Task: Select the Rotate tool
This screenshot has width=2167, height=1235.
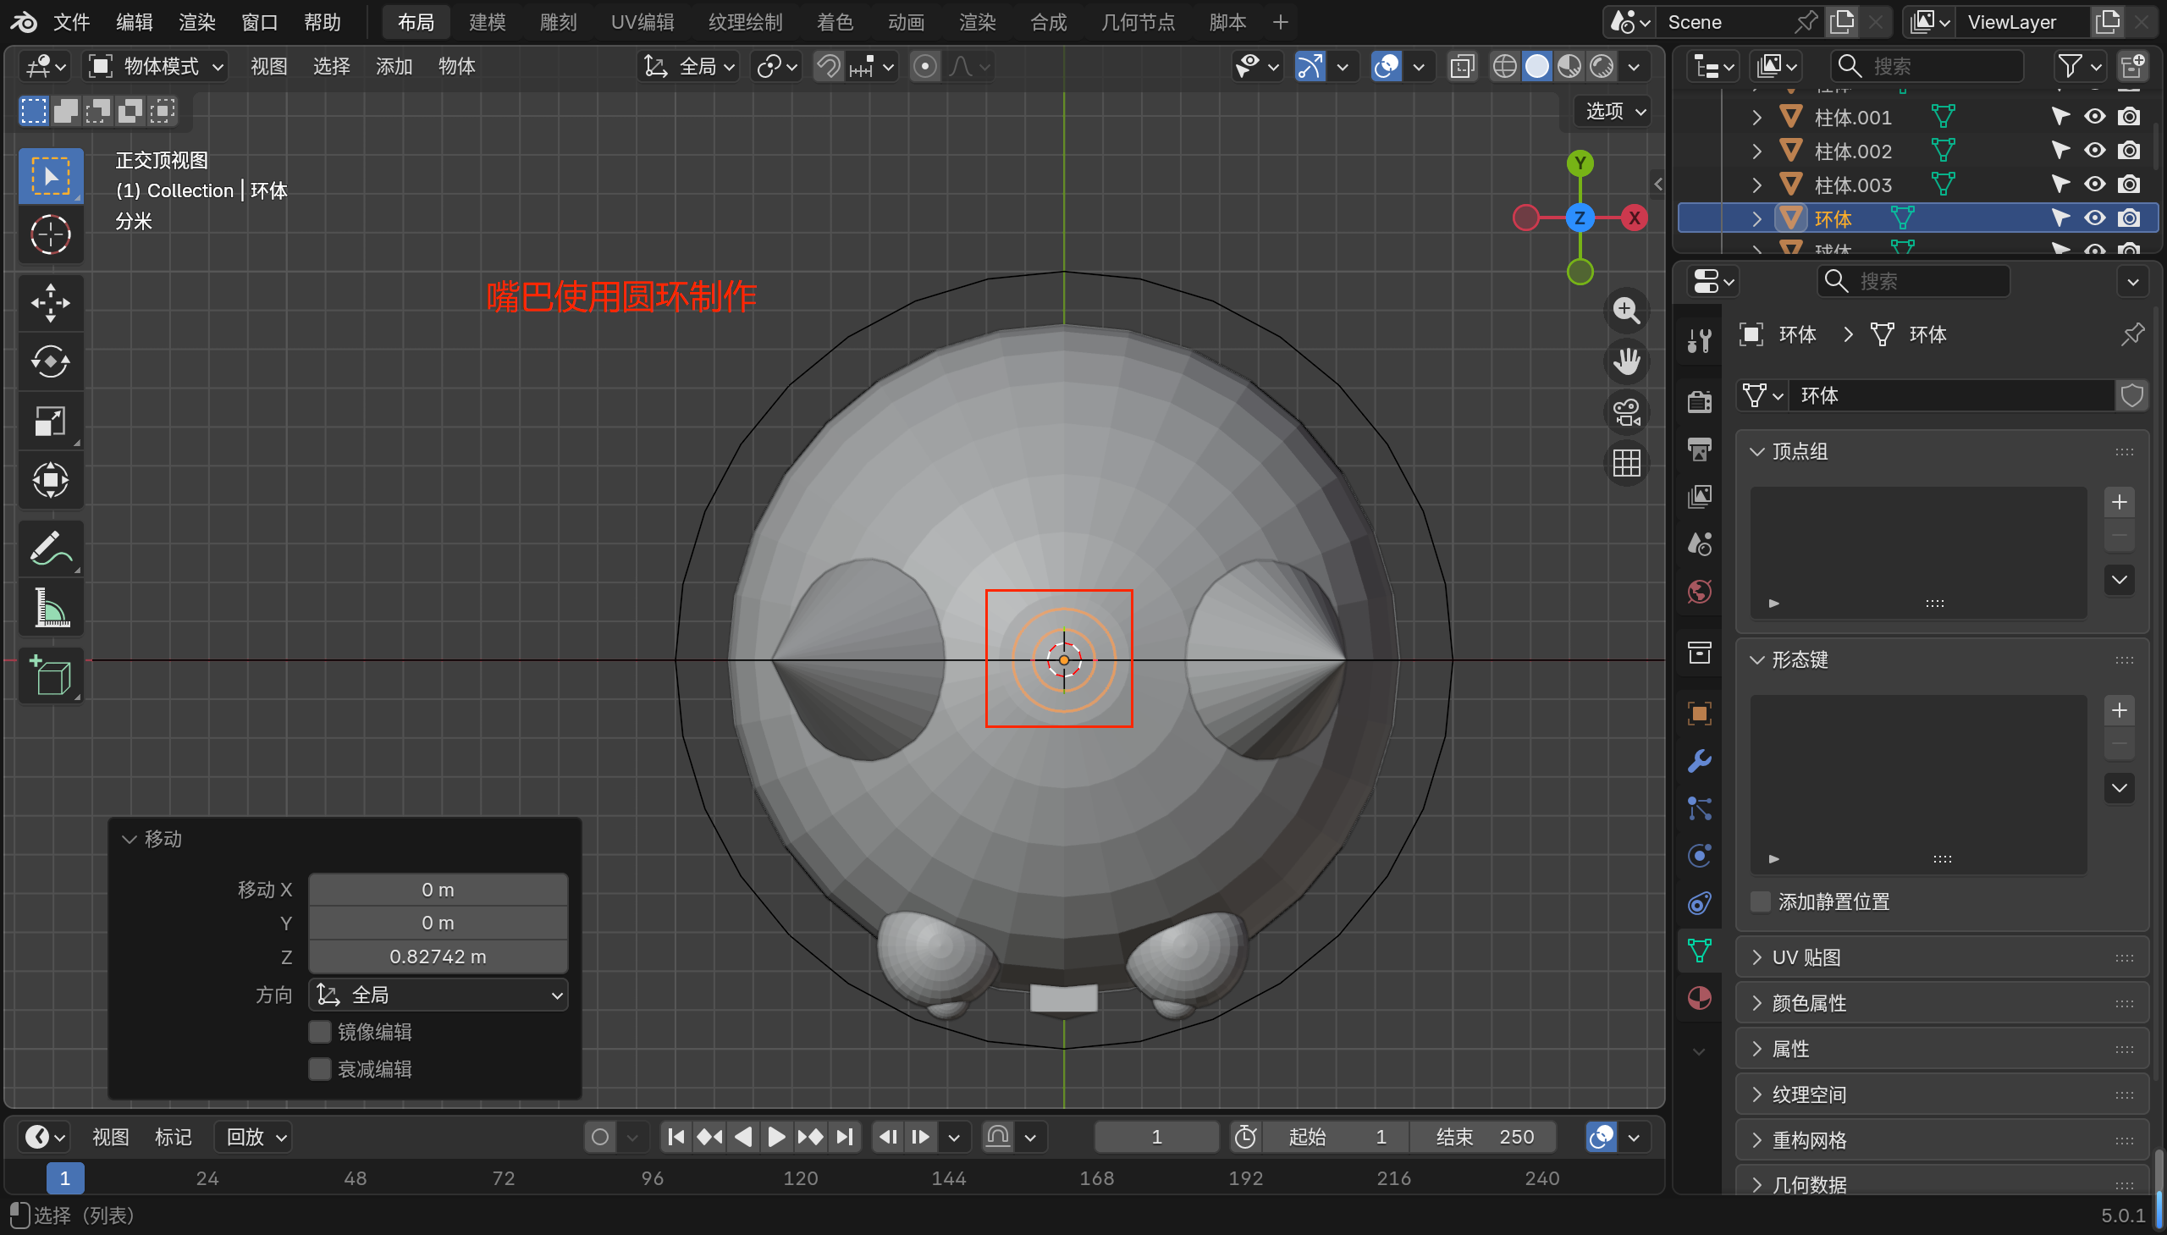Action: 50,362
